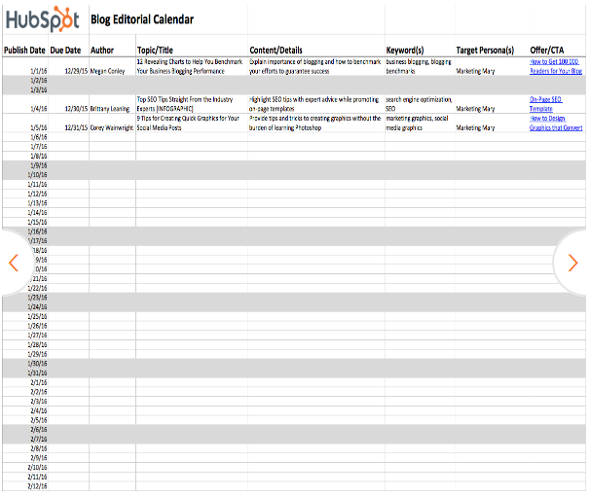
Task: Open the 'On-Page SEO Template' link
Action: 545,104
